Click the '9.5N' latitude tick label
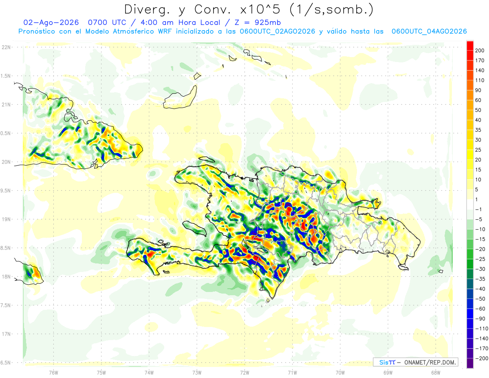The height and width of the screenshot is (378, 489). tap(6, 190)
